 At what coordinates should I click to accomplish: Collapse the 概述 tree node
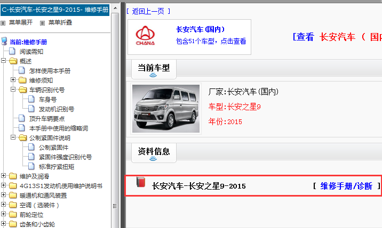(3, 61)
